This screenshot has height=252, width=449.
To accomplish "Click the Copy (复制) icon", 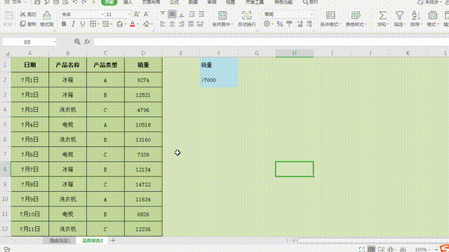I will point(23,24).
